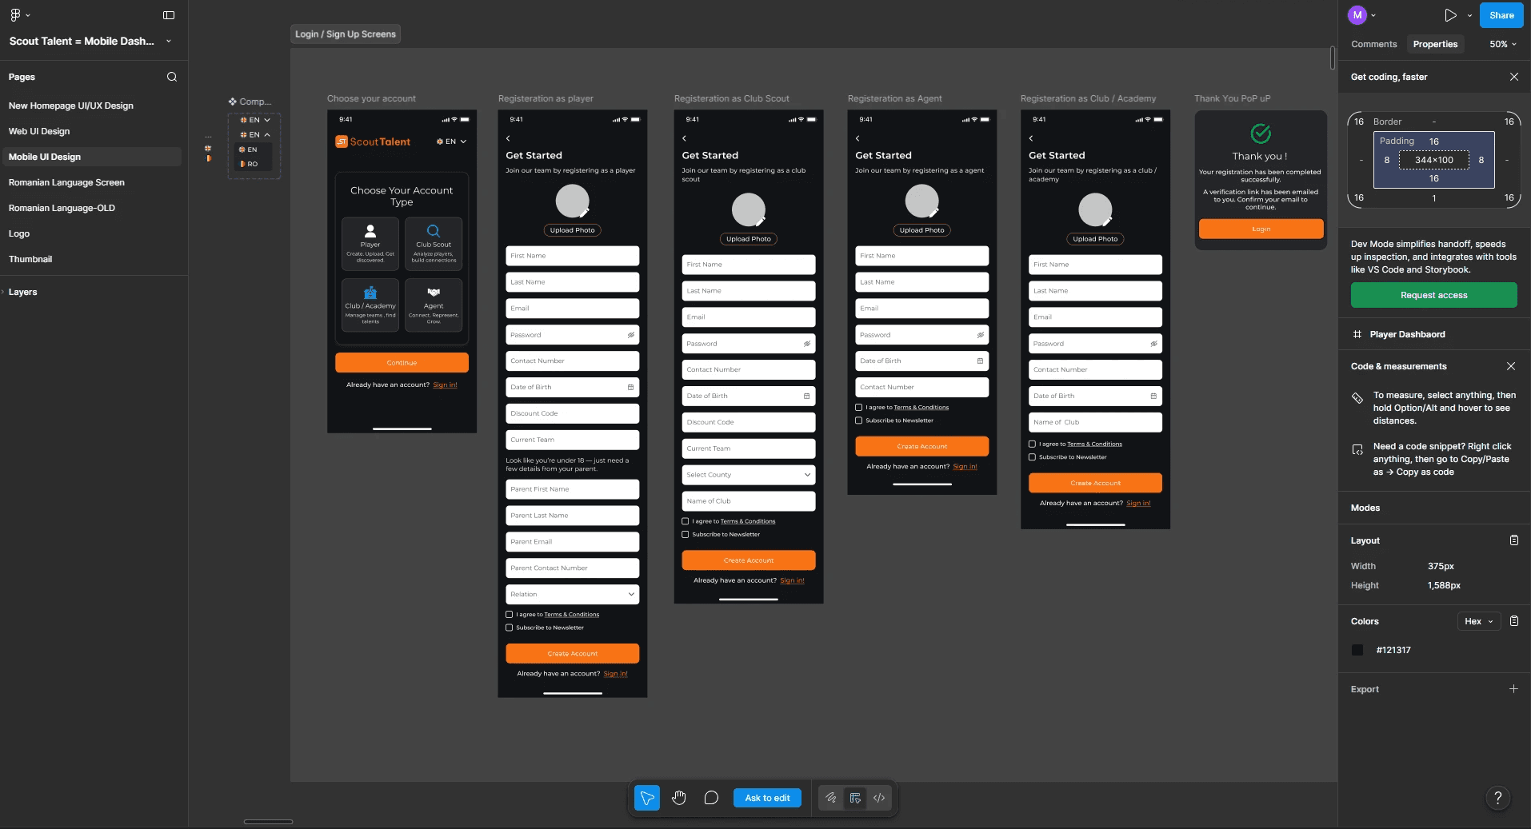Click Sign in link on Agent registration
1531x829 pixels.
tap(965, 467)
